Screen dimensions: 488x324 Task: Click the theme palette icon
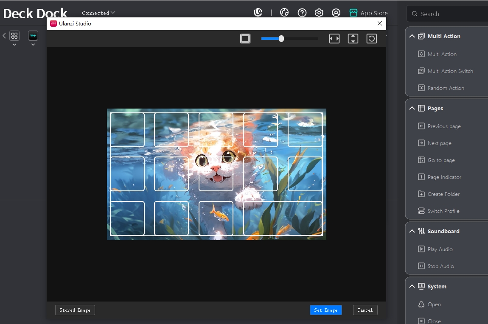pos(284,13)
